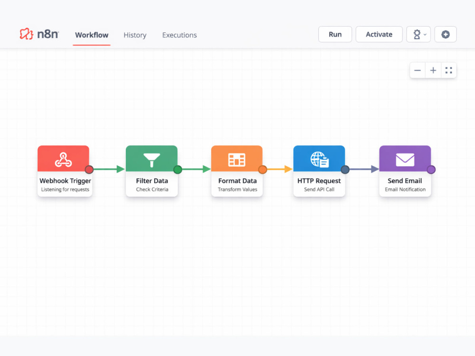475x356 pixels.
Task: Click the "Transform Values" subtitle
Action: tap(237, 189)
